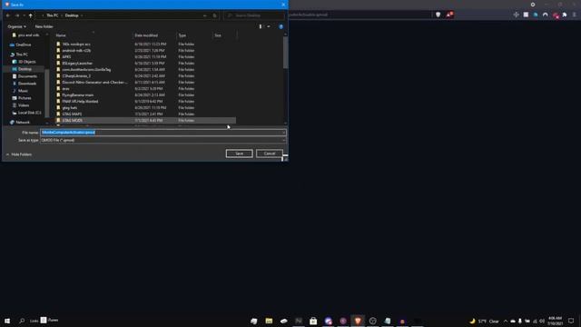Screen dimensions: 581x327
Task: Focus the Search Desktop field
Action: (x=254, y=15)
